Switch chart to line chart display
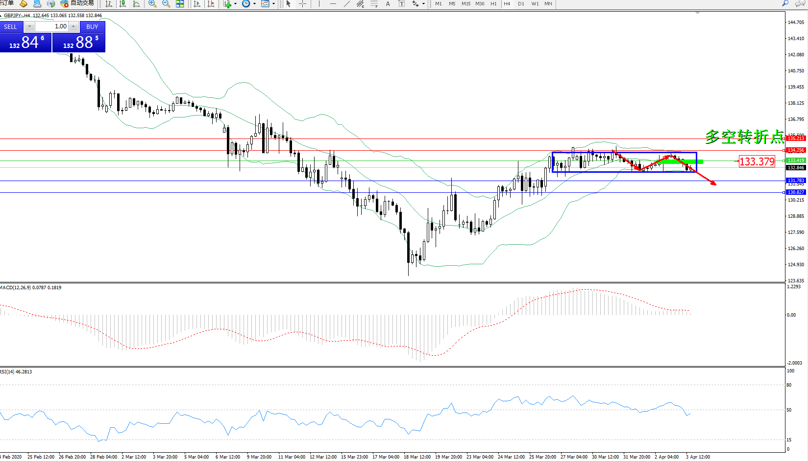The width and height of the screenshot is (808, 461). tap(136, 4)
